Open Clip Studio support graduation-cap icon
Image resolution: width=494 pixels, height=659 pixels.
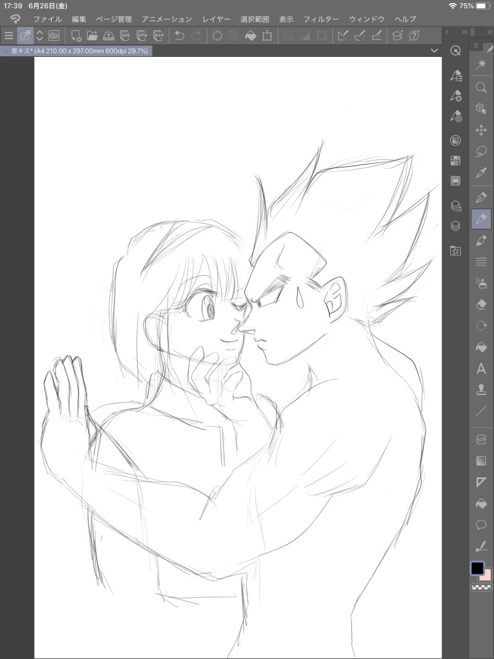pyautogui.click(x=397, y=36)
